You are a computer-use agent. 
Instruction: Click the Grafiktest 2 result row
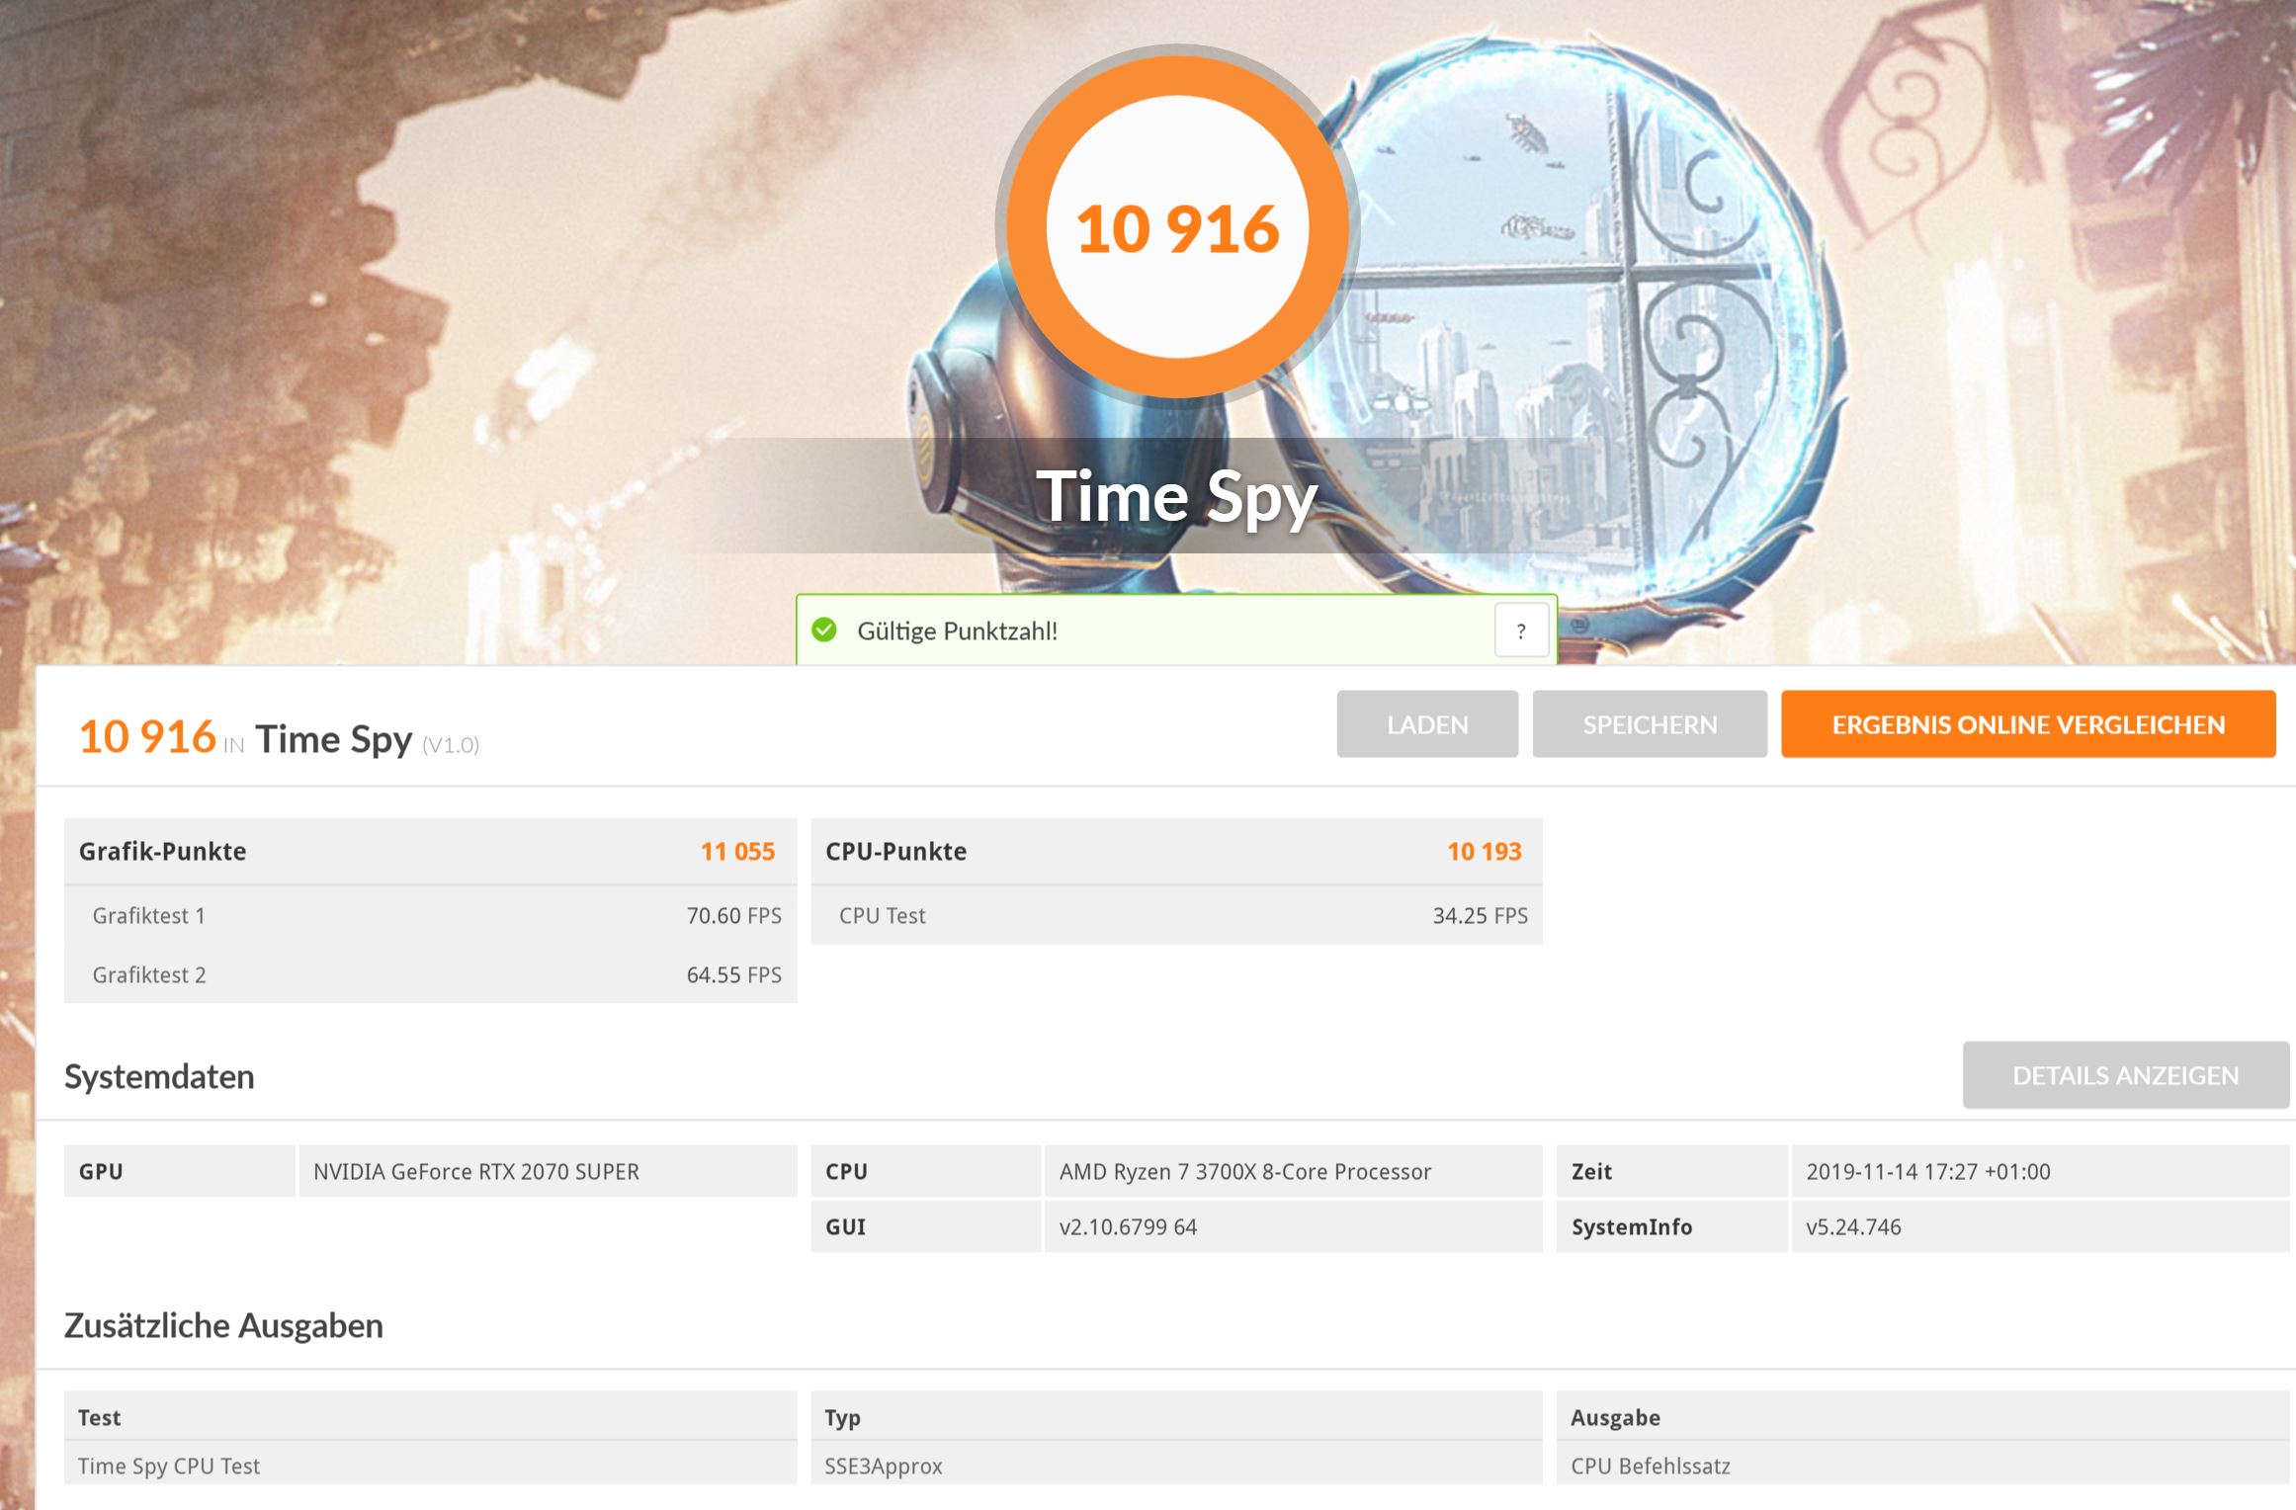tap(430, 974)
